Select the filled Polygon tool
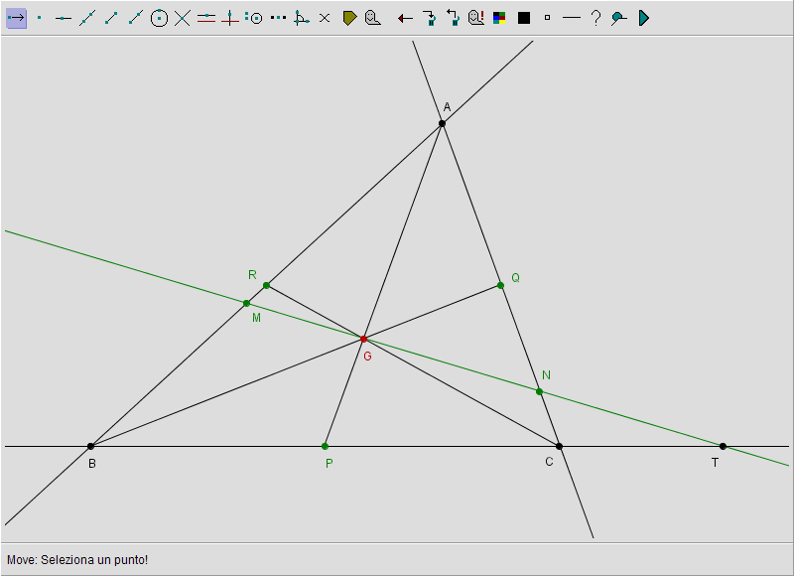This screenshot has height=576, width=794. (349, 18)
